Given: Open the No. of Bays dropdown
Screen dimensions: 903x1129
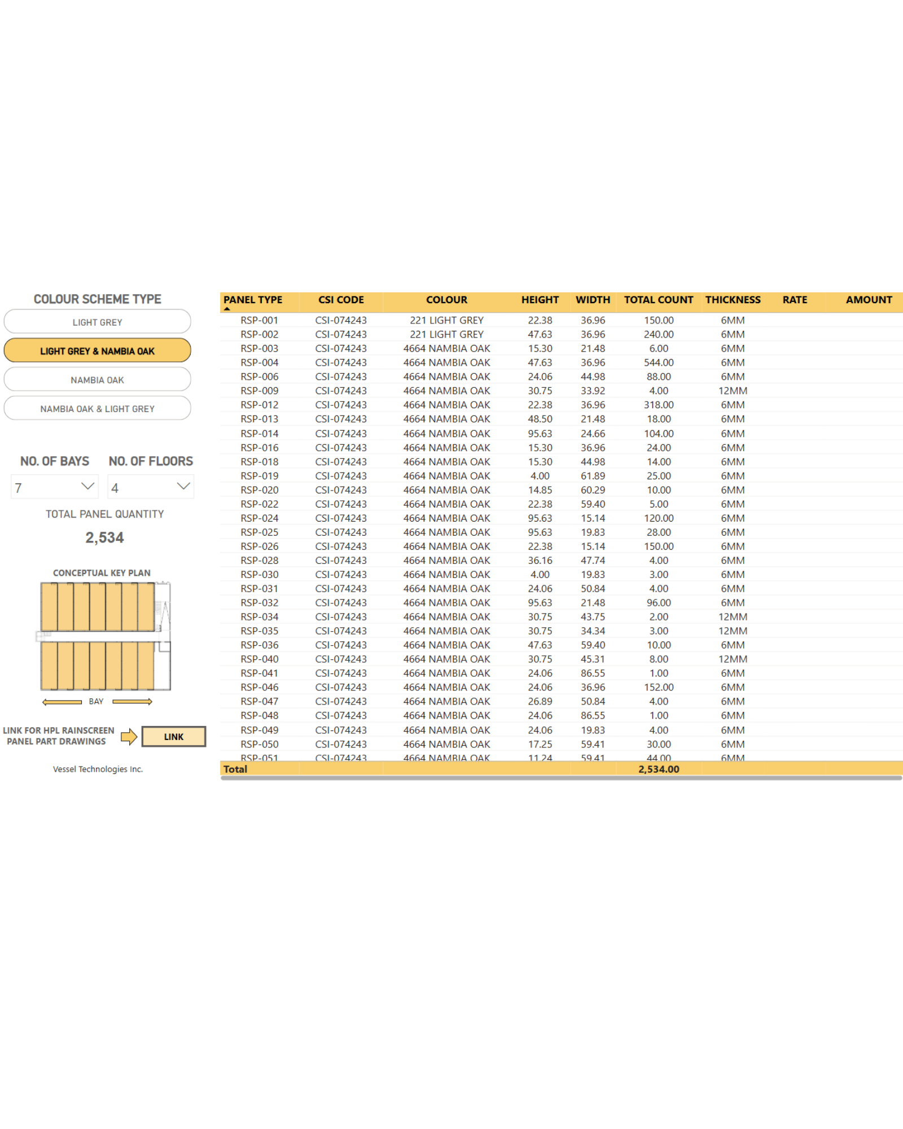Looking at the screenshot, I should click(87, 487).
